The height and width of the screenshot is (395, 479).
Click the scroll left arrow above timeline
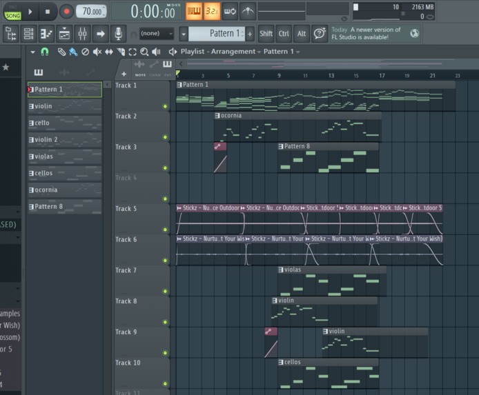click(x=181, y=63)
